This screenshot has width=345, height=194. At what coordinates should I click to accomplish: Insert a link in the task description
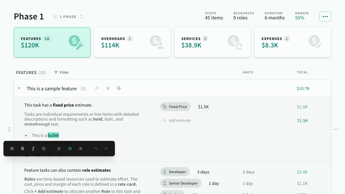[x=59, y=155]
